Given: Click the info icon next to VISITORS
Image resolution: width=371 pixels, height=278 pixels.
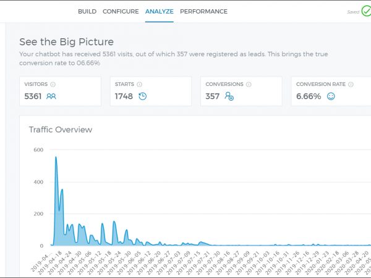Looking at the screenshot, I should 53,84.
